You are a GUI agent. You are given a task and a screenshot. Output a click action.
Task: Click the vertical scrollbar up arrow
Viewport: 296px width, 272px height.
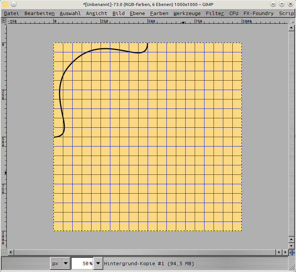(x=292, y=28)
